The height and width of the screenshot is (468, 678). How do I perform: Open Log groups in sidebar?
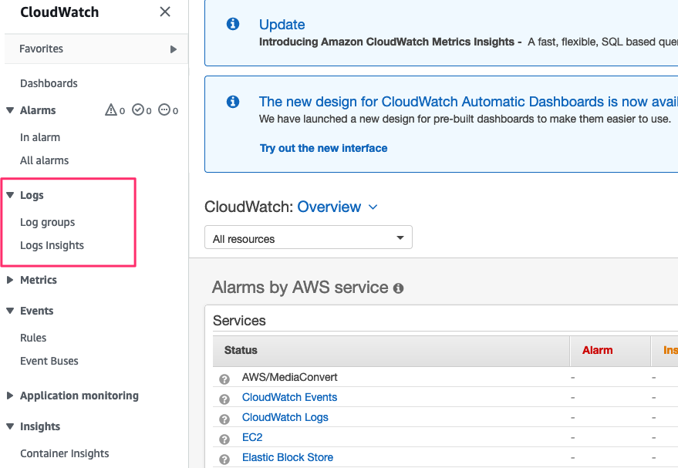[x=47, y=222]
